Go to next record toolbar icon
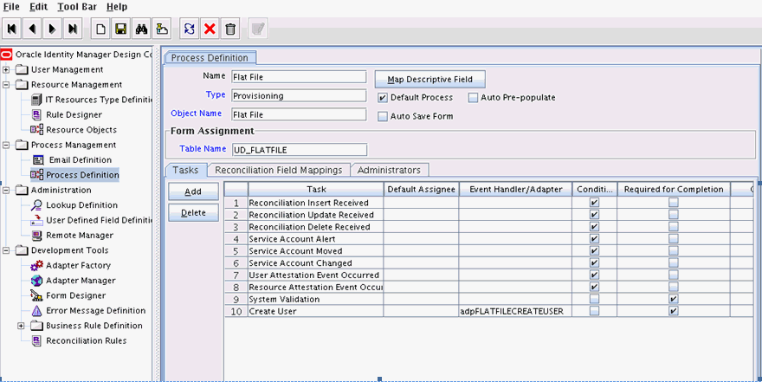762x382 pixels. [53, 29]
